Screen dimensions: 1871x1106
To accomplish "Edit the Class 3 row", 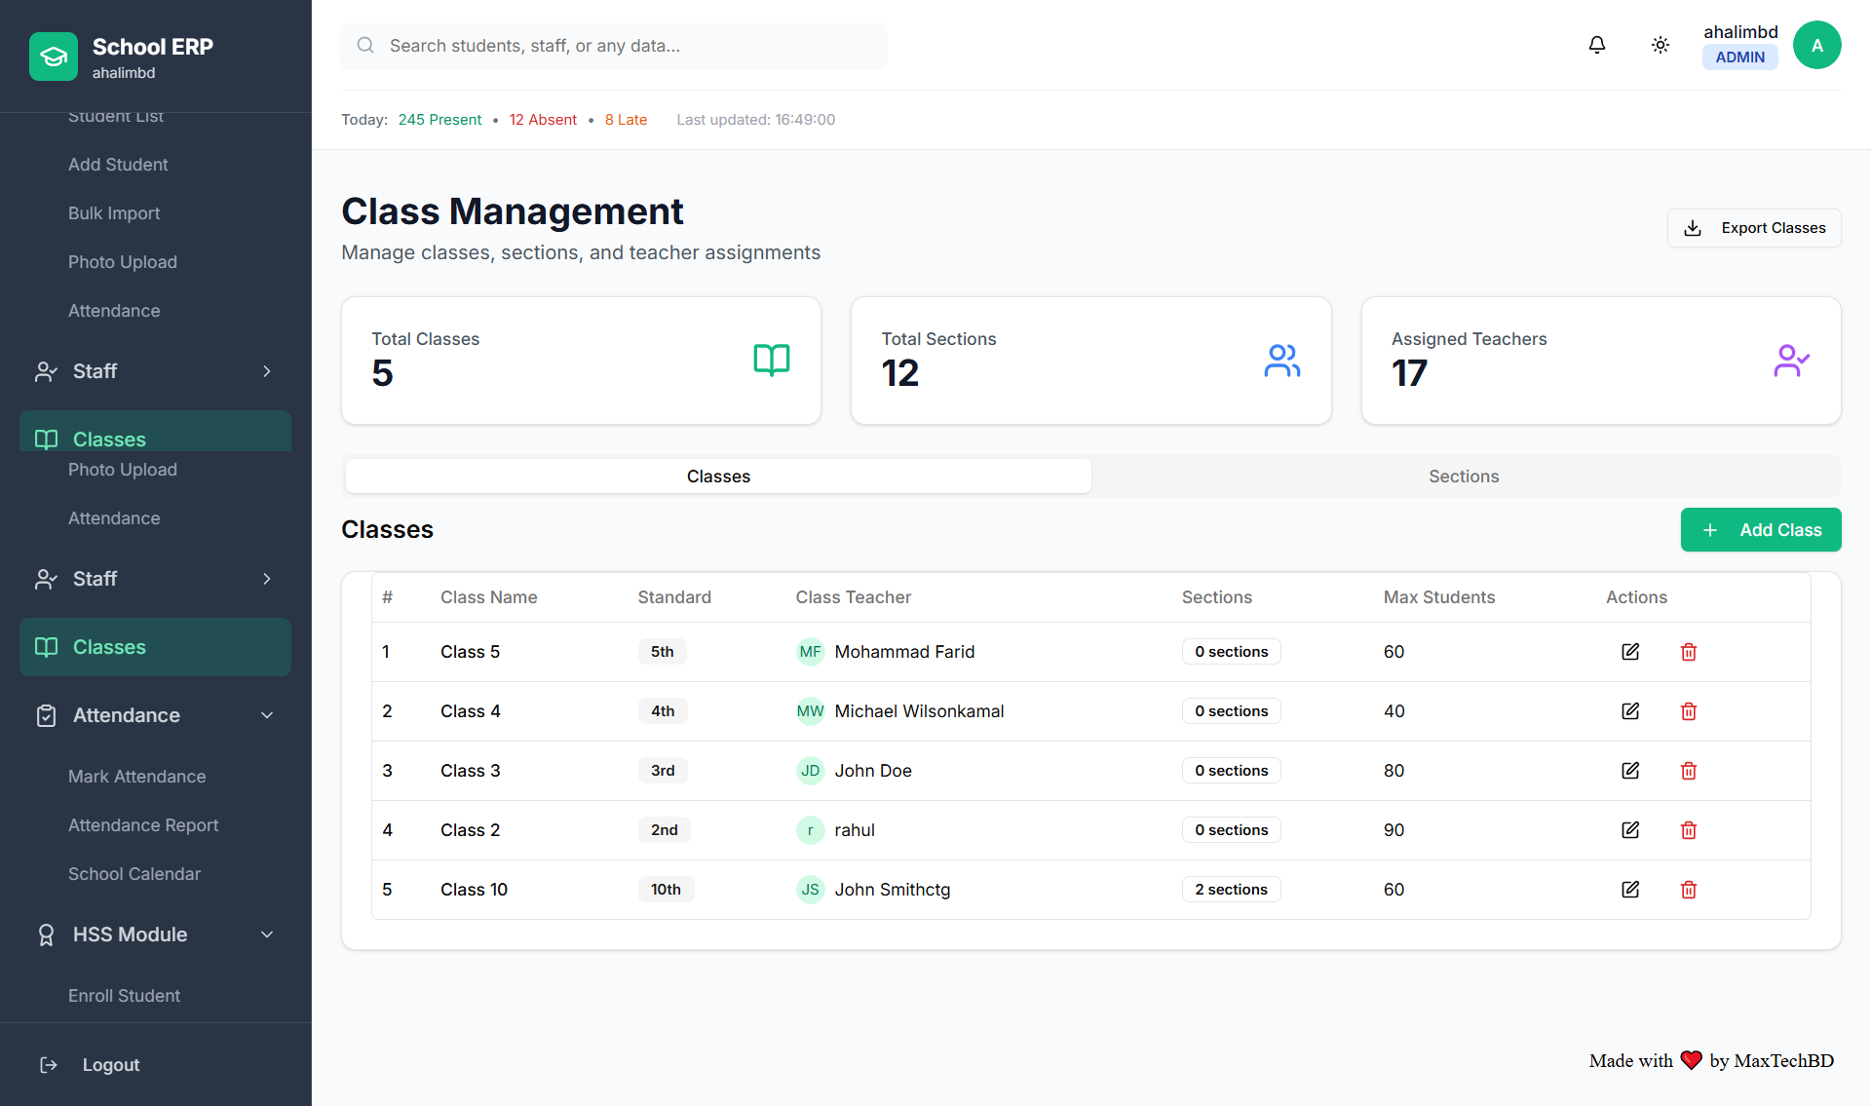I will click(1630, 771).
